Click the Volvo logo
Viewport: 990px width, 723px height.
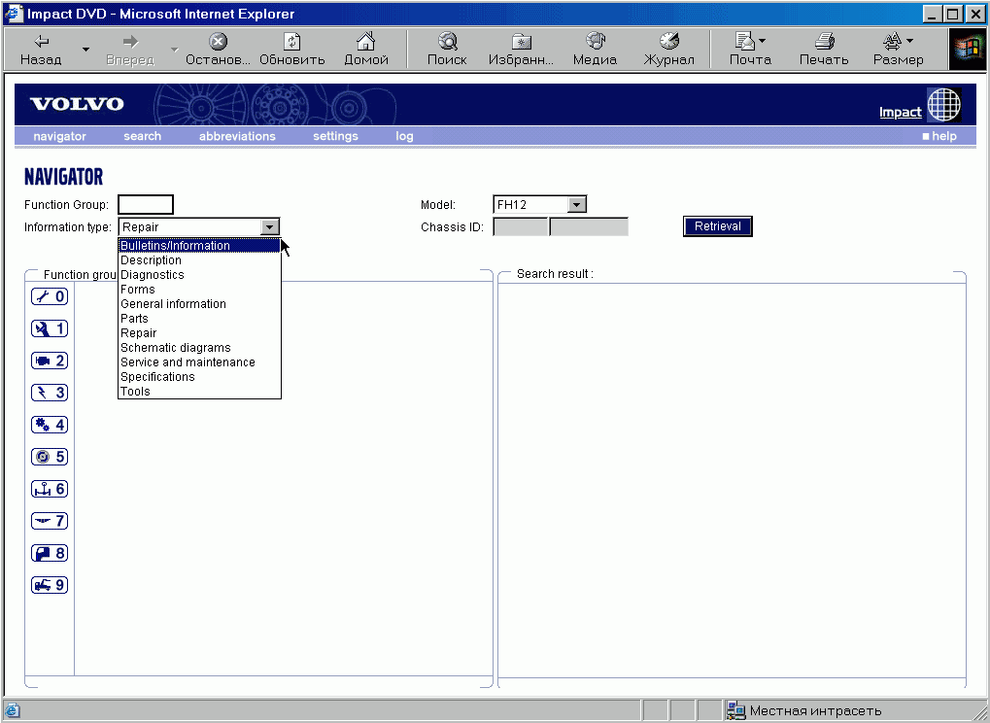click(77, 104)
